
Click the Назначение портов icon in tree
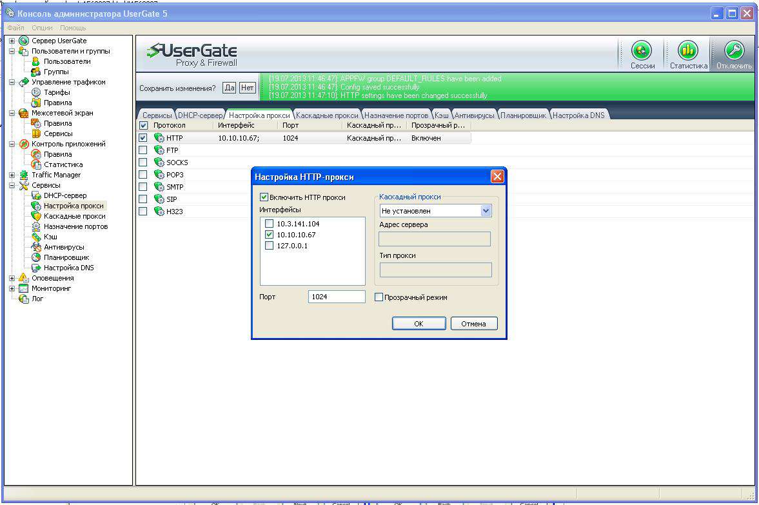[36, 226]
